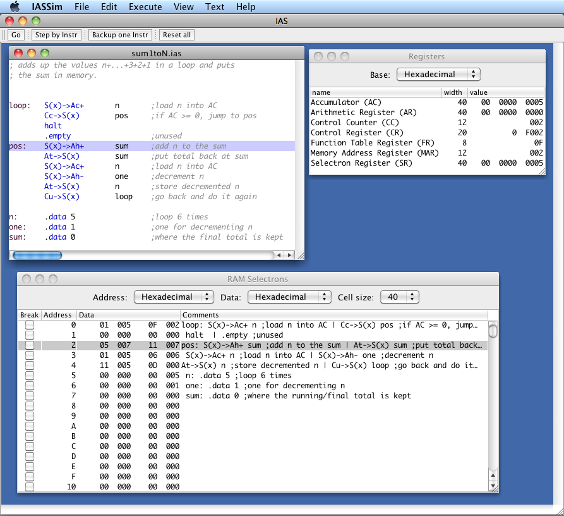Open the RAM Data format dropdown
The height and width of the screenshot is (516, 564).
(x=289, y=297)
